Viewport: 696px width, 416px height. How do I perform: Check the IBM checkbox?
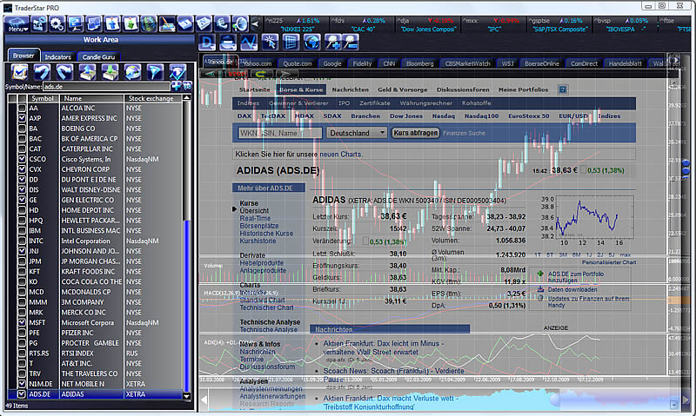pyautogui.click(x=22, y=231)
